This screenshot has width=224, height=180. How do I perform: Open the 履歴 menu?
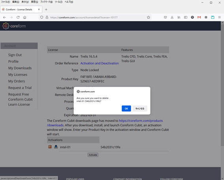(35, 2)
